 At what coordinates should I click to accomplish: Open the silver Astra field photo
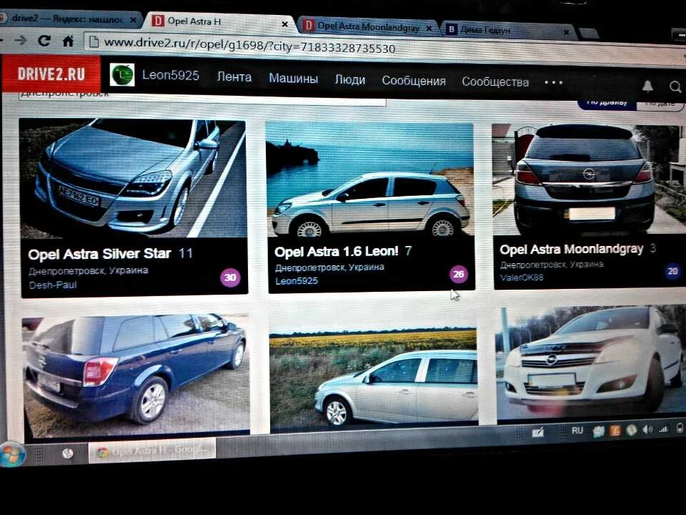click(373, 376)
